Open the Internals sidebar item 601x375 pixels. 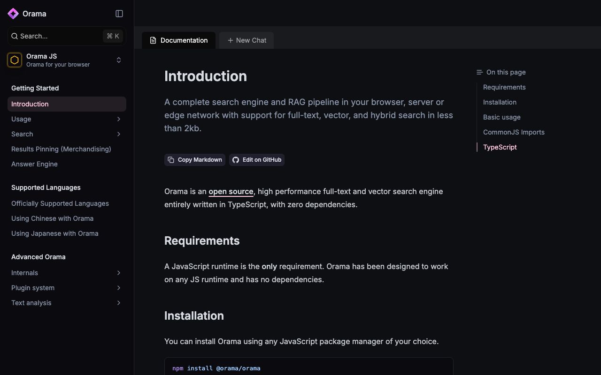click(67, 273)
